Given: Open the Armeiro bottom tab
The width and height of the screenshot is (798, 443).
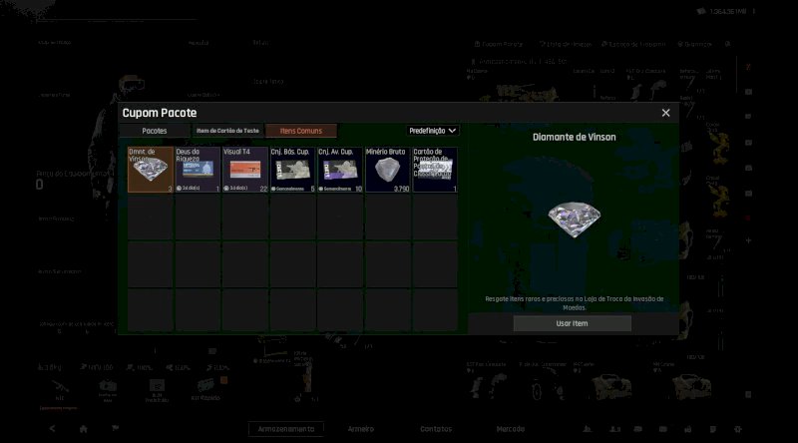Looking at the screenshot, I should 360,429.
